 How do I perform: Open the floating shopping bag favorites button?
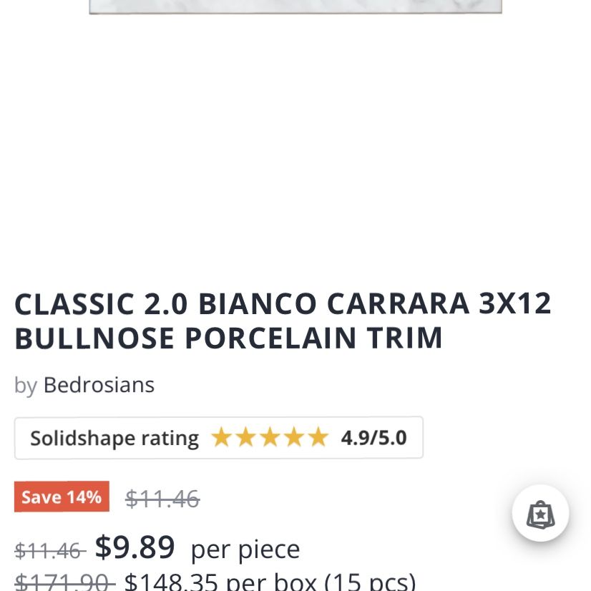540,513
